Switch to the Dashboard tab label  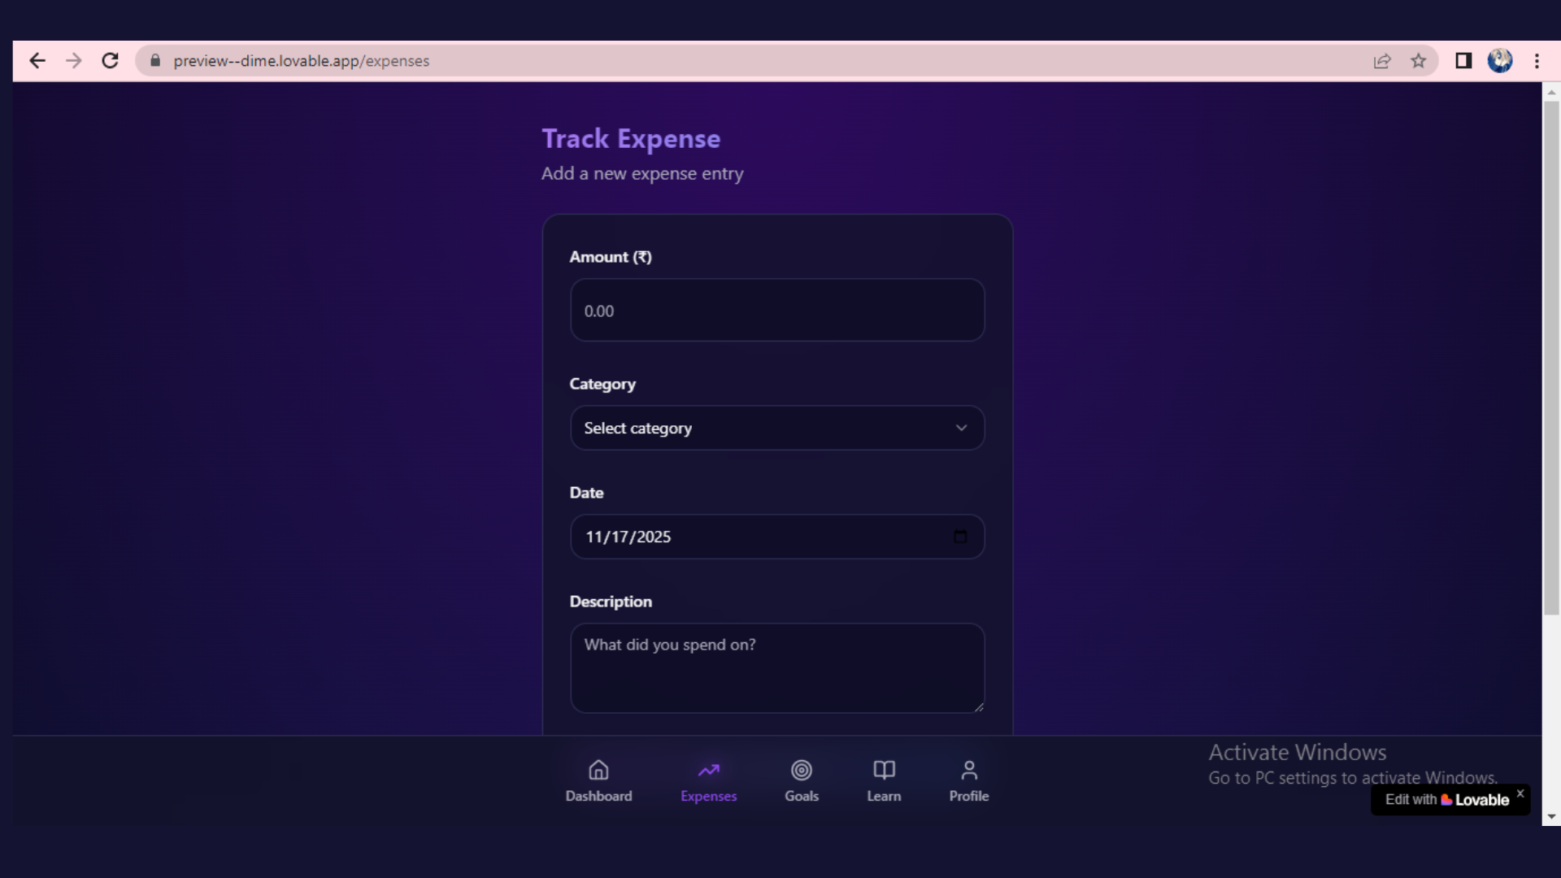(598, 796)
